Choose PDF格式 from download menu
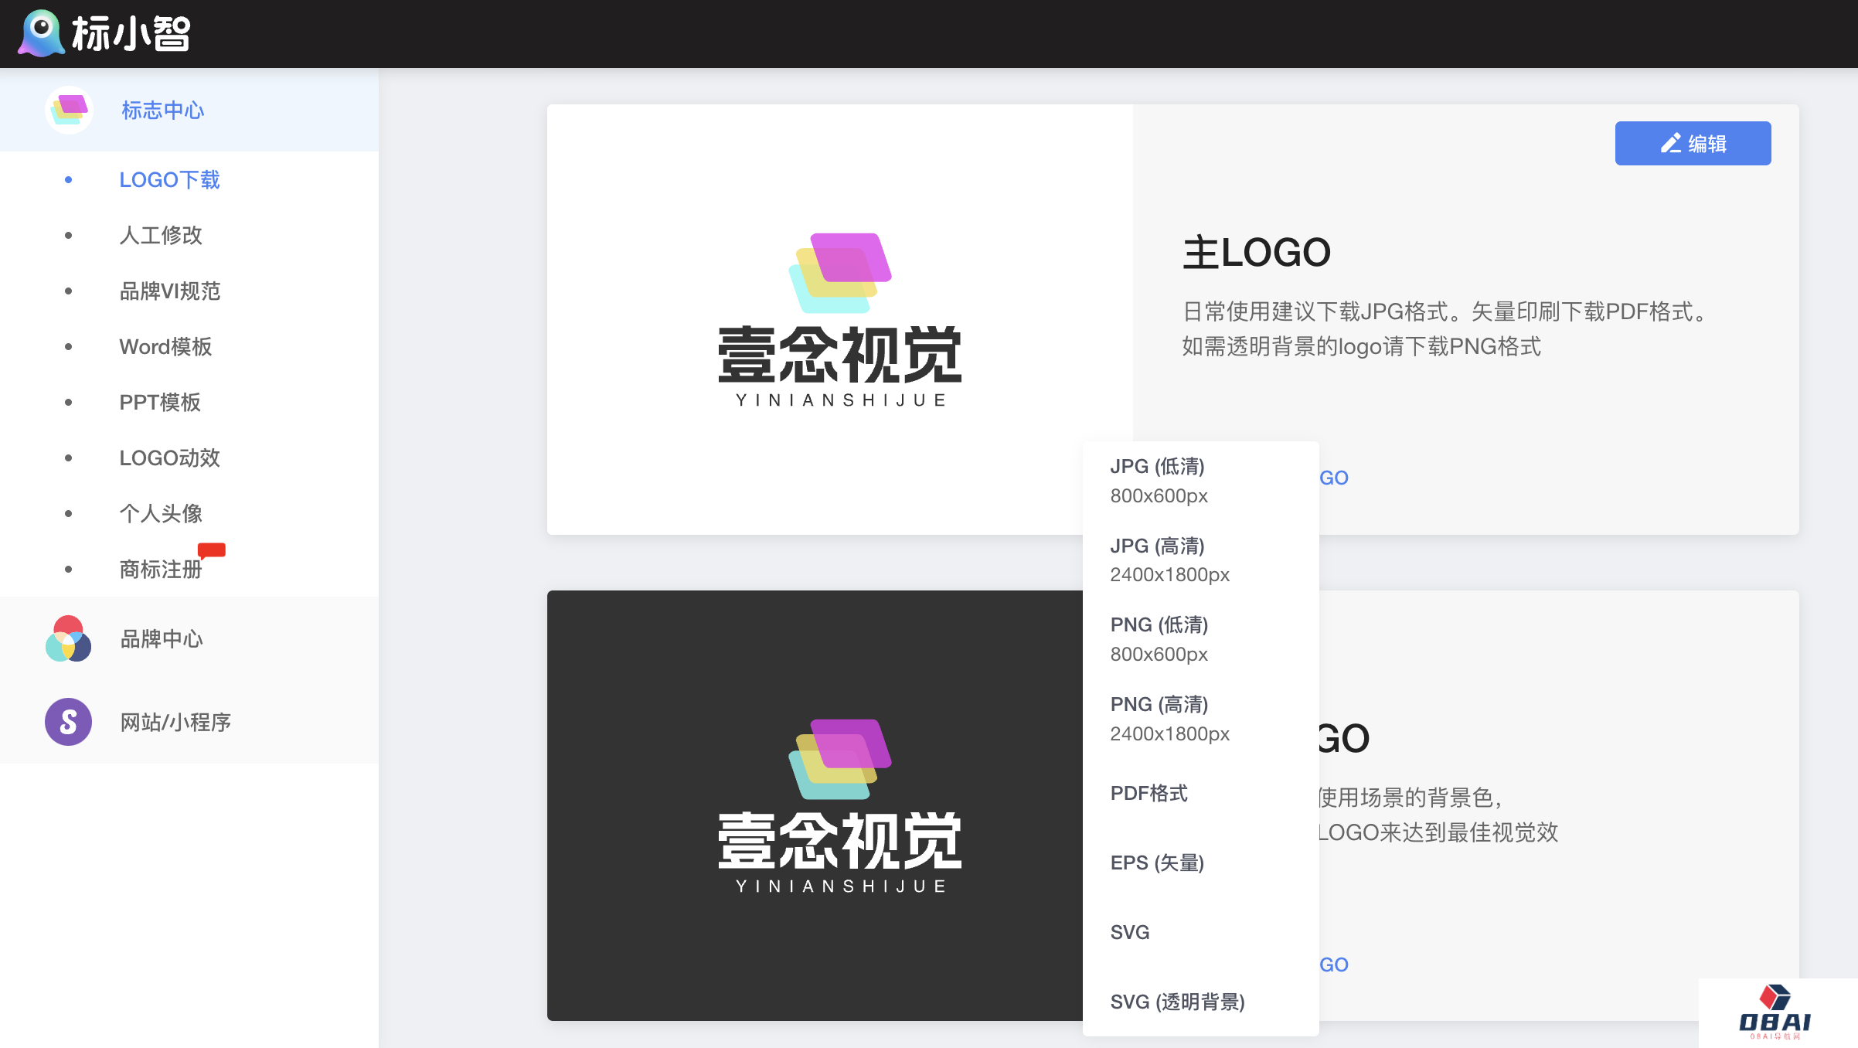The image size is (1858, 1048). pos(1148,793)
